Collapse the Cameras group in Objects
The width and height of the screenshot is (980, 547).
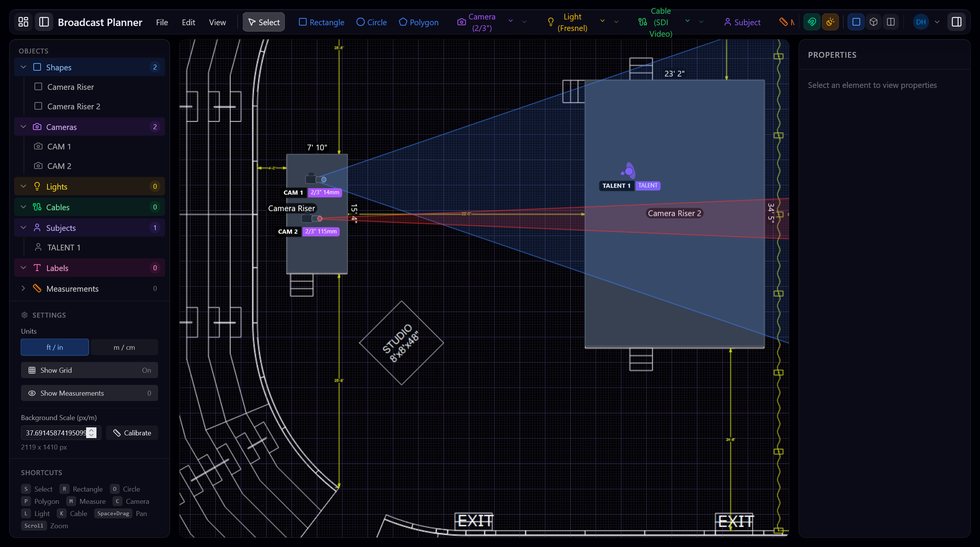pyautogui.click(x=23, y=127)
